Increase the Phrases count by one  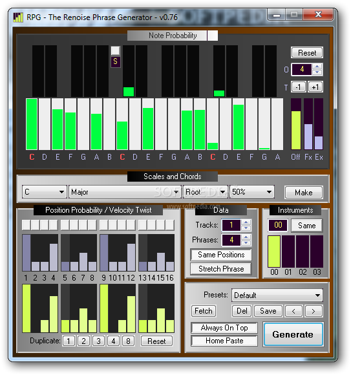coord(246,237)
